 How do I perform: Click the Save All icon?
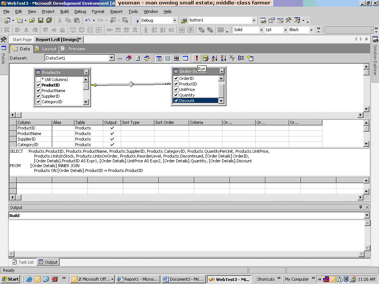point(49,21)
